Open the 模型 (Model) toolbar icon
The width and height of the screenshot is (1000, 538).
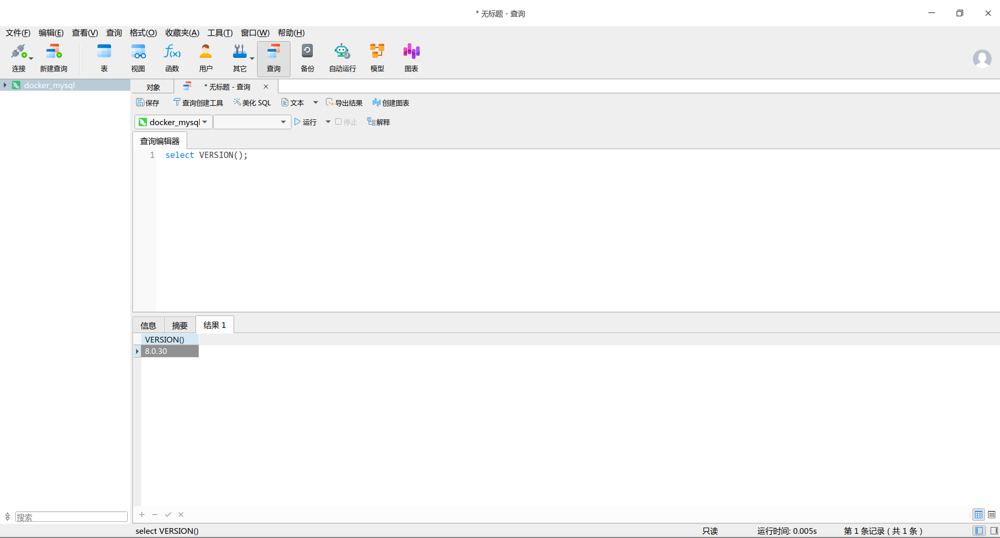point(377,58)
